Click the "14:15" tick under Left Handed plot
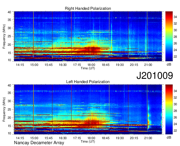 20,138
